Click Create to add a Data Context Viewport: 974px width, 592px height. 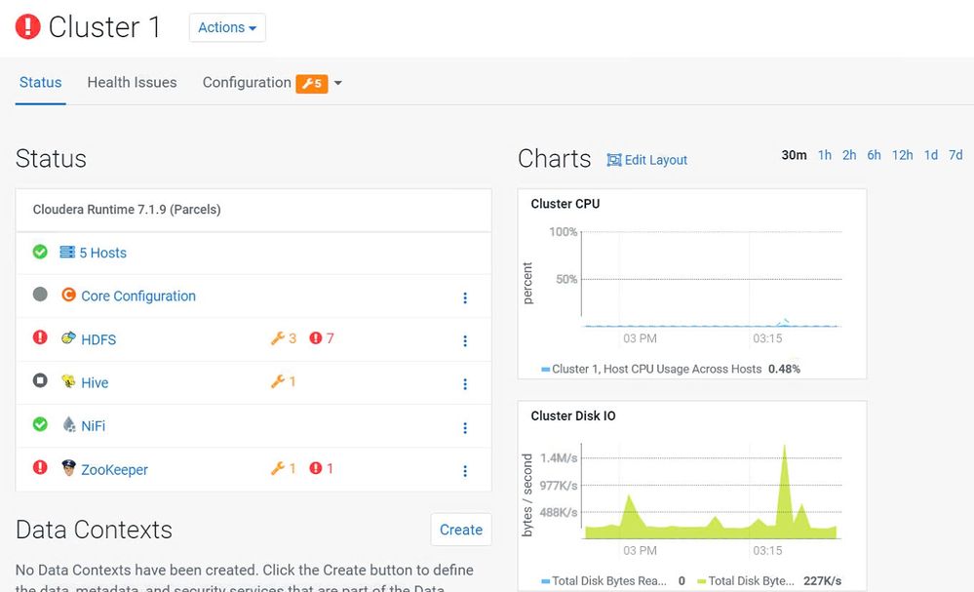[x=461, y=530]
